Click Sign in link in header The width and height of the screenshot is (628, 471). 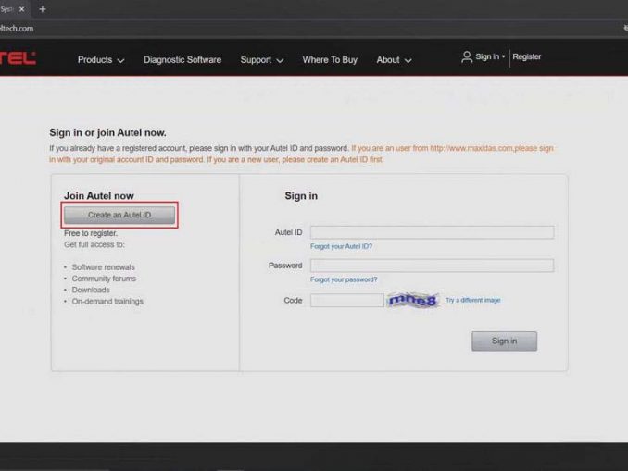click(x=487, y=56)
